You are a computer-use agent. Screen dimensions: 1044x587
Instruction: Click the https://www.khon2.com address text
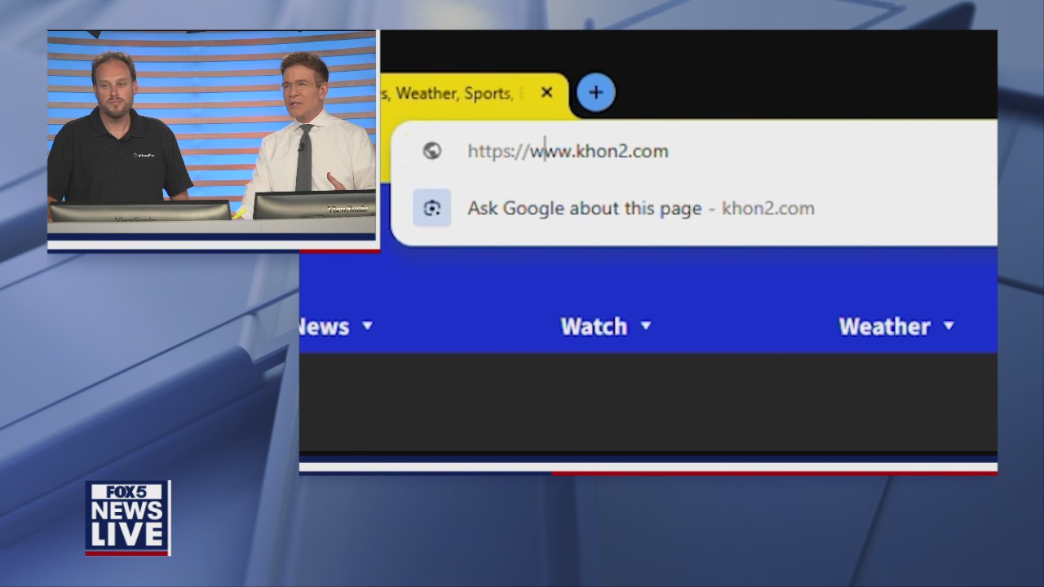(x=568, y=151)
